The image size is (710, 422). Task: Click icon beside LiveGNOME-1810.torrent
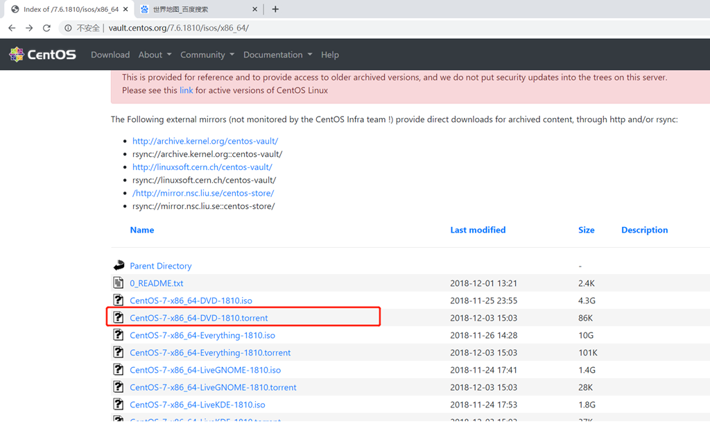(x=118, y=387)
